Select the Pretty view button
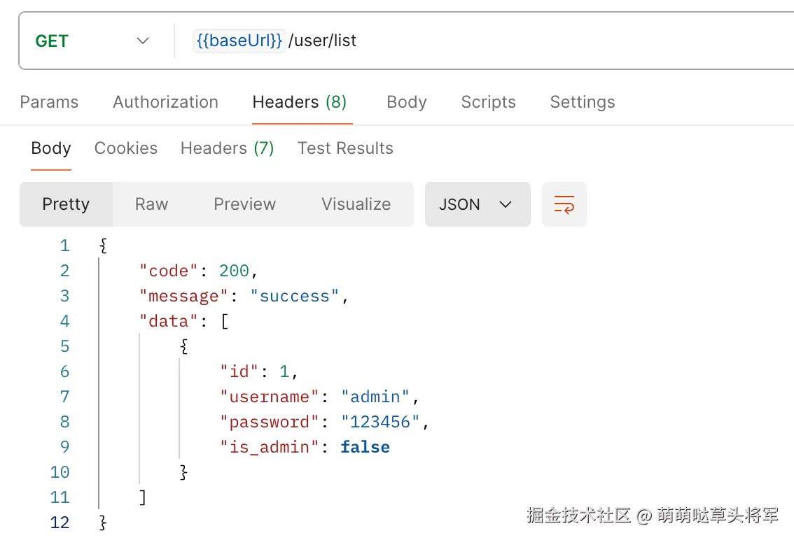The width and height of the screenshot is (794, 540). (66, 204)
